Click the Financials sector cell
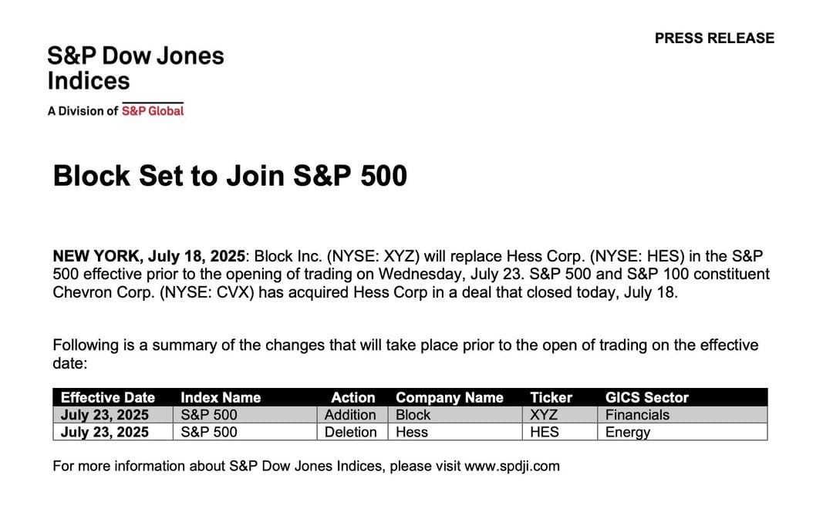833x509 pixels. [682, 414]
